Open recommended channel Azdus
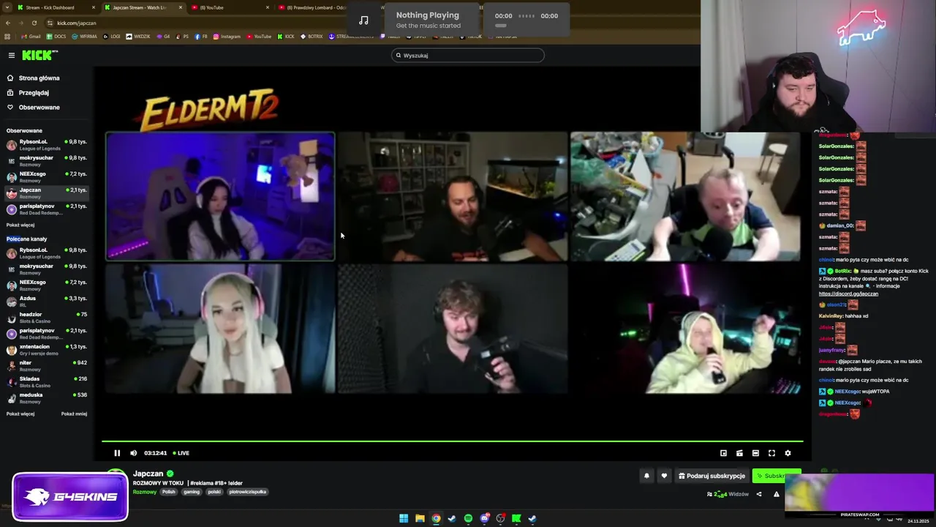This screenshot has width=936, height=527. [x=47, y=301]
